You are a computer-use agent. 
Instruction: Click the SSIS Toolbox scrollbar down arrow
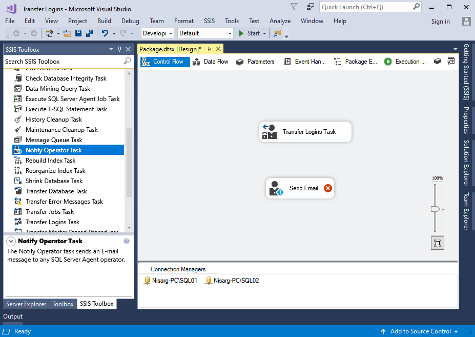click(x=129, y=228)
